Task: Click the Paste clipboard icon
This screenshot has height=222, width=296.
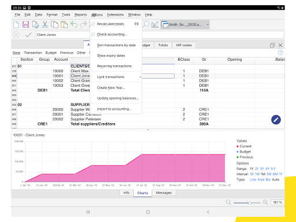Action: pos(64,25)
